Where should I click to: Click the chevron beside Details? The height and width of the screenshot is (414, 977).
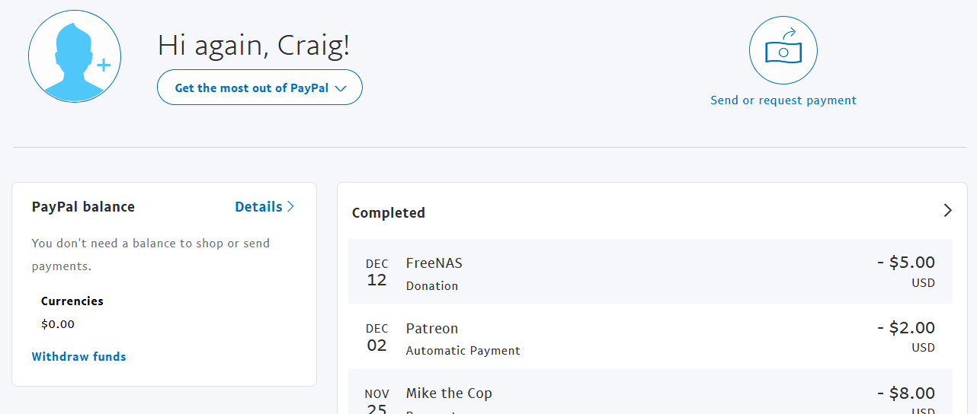[x=290, y=207]
